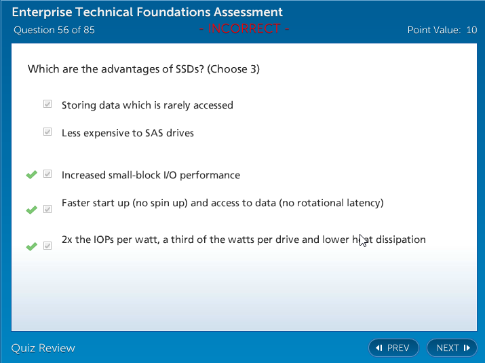Click the 'Enterprise Technical Foundations Assessment' title
The width and height of the screenshot is (485, 363).
[x=148, y=12]
